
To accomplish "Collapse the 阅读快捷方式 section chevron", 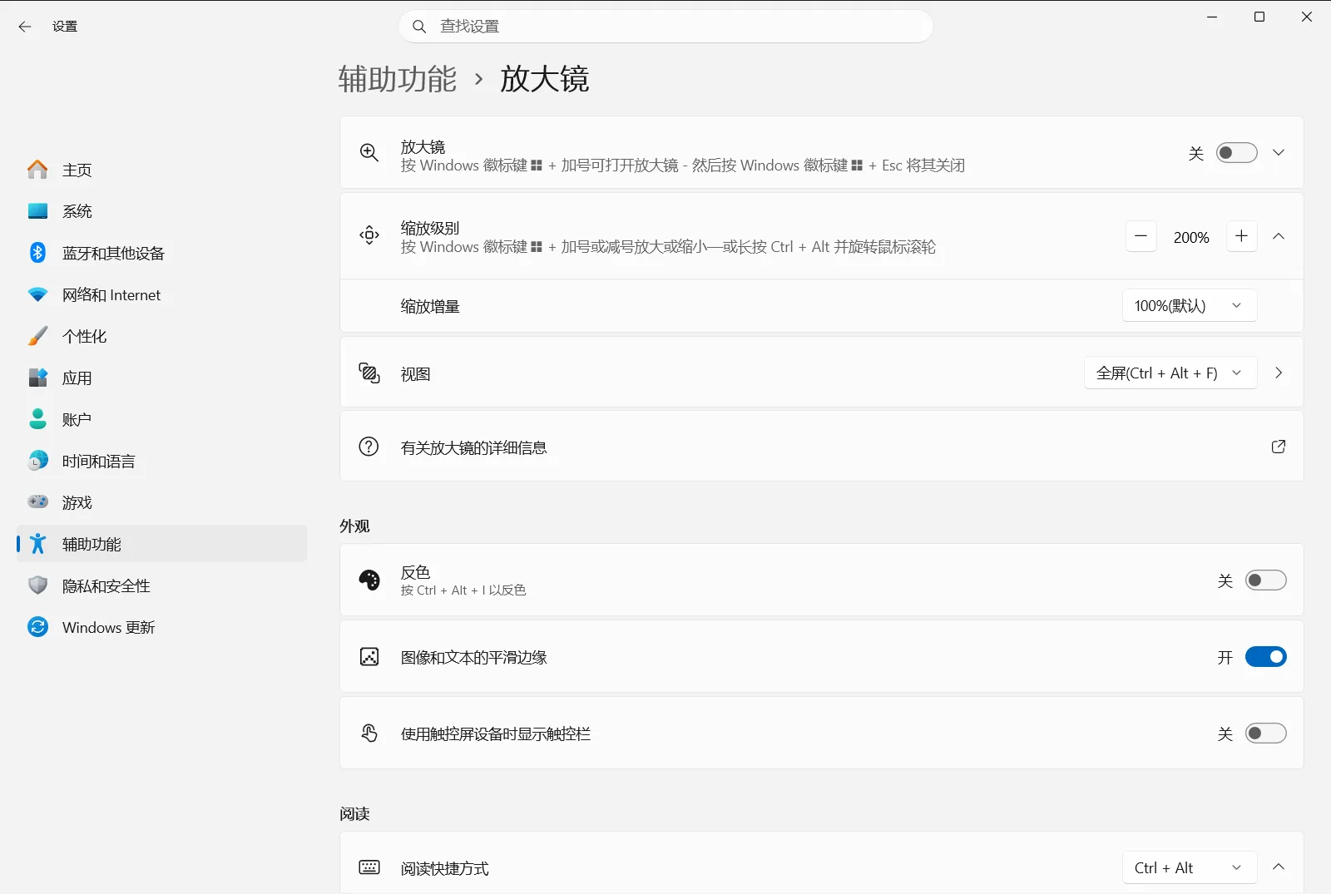I will [1279, 867].
